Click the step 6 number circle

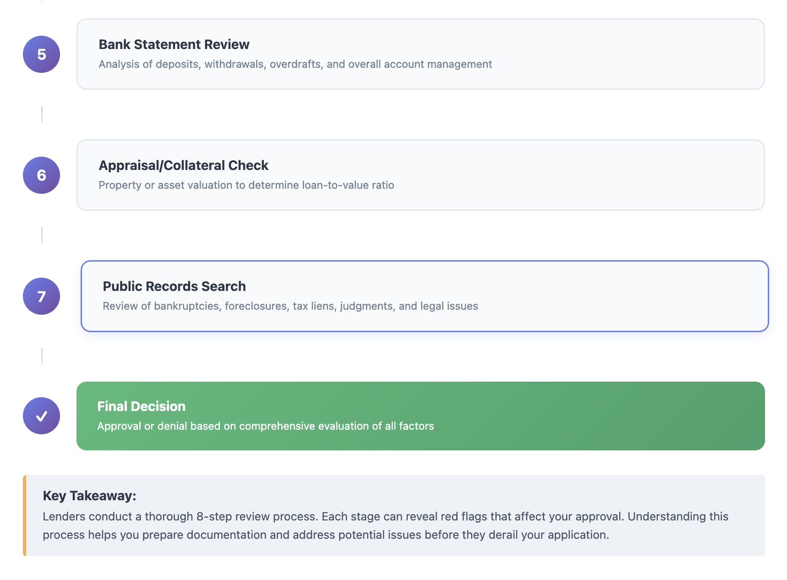[x=41, y=175]
